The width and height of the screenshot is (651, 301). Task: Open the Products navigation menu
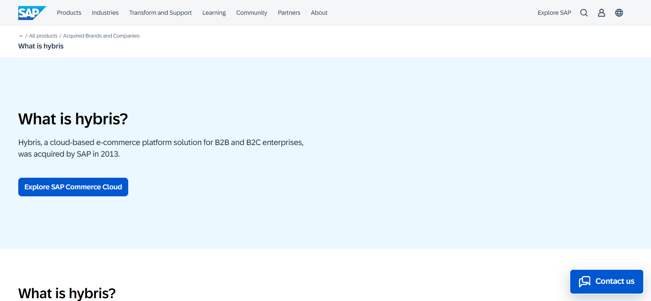[x=69, y=13]
